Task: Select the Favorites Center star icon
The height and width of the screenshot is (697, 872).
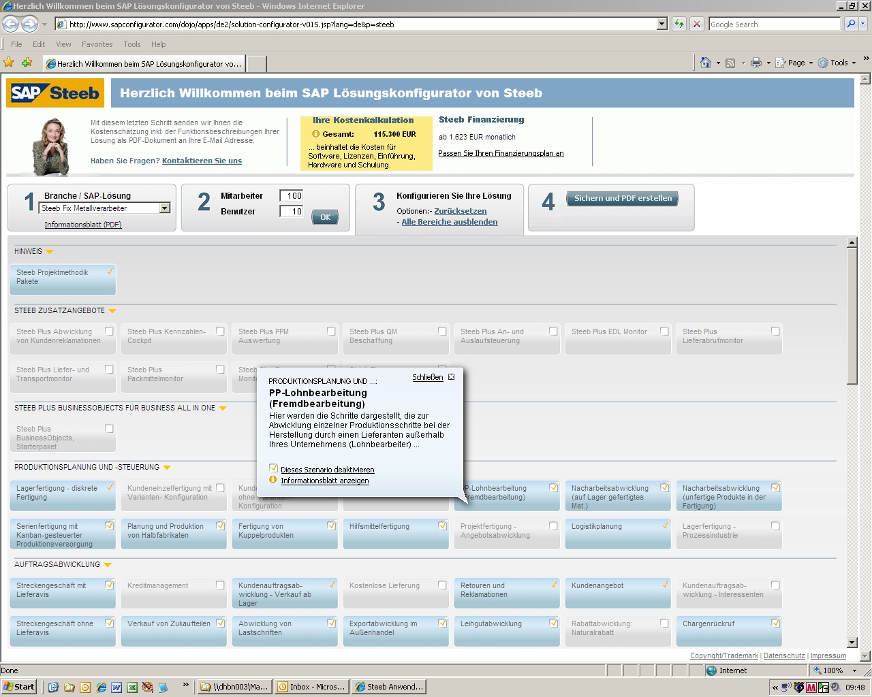Action: [9, 62]
